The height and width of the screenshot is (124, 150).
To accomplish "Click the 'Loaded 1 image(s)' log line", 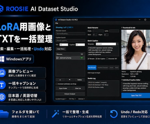I will pyautogui.click(x=97, y=82).
